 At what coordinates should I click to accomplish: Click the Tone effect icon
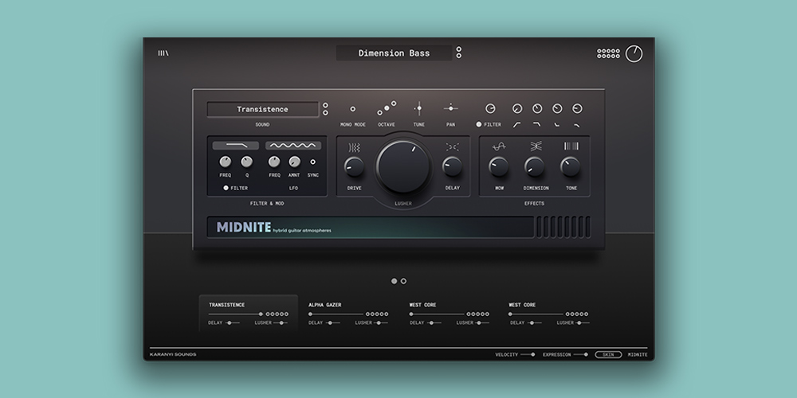click(571, 146)
